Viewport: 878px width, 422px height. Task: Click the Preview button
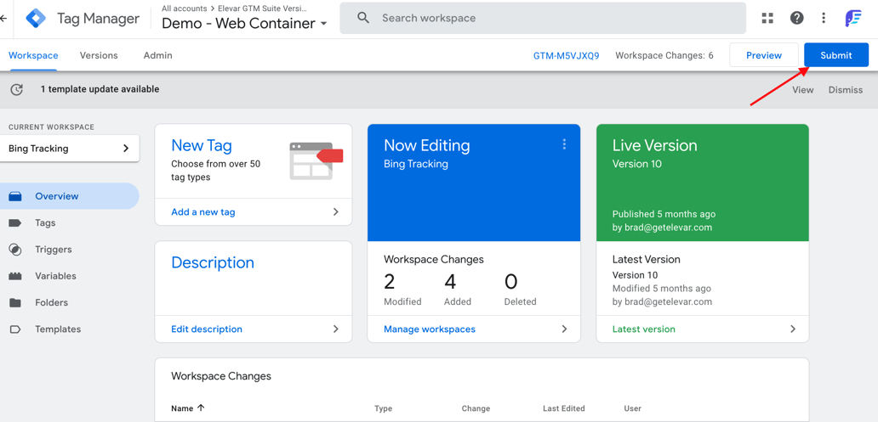point(764,55)
